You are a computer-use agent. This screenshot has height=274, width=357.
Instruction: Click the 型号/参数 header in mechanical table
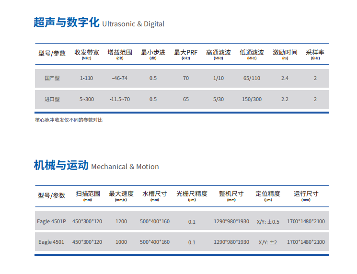tap(51, 196)
